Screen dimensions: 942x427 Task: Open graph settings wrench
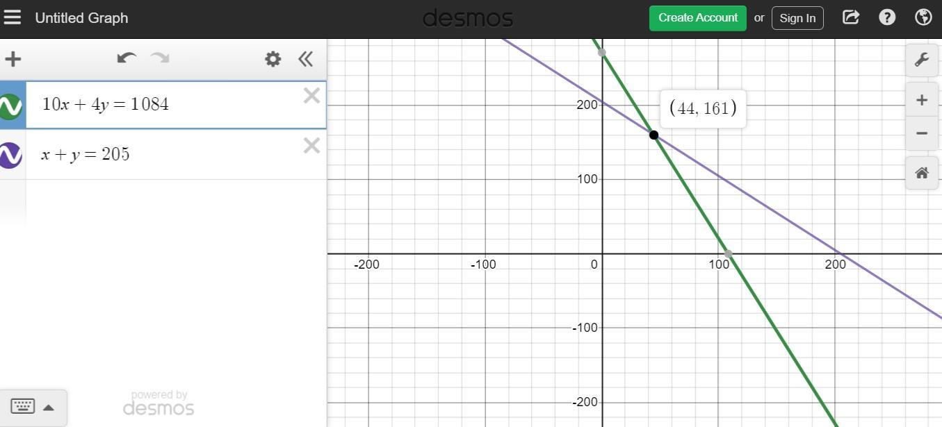point(922,60)
